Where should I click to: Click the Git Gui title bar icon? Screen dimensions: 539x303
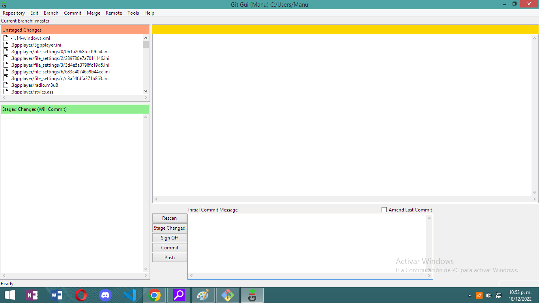click(x=4, y=4)
